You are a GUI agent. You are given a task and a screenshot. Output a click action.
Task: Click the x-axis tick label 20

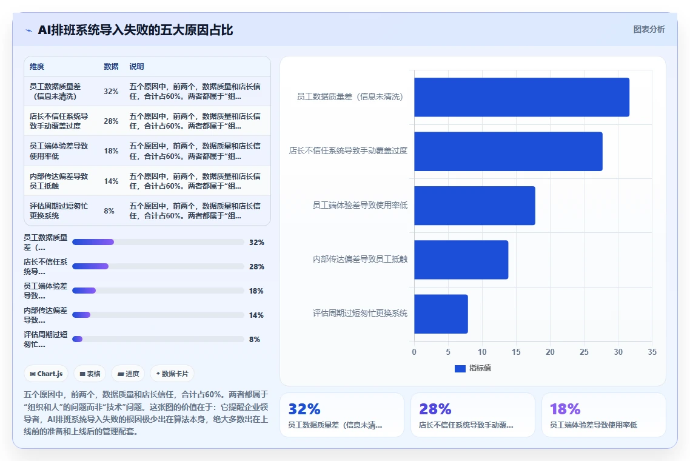[x=550, y=352]
